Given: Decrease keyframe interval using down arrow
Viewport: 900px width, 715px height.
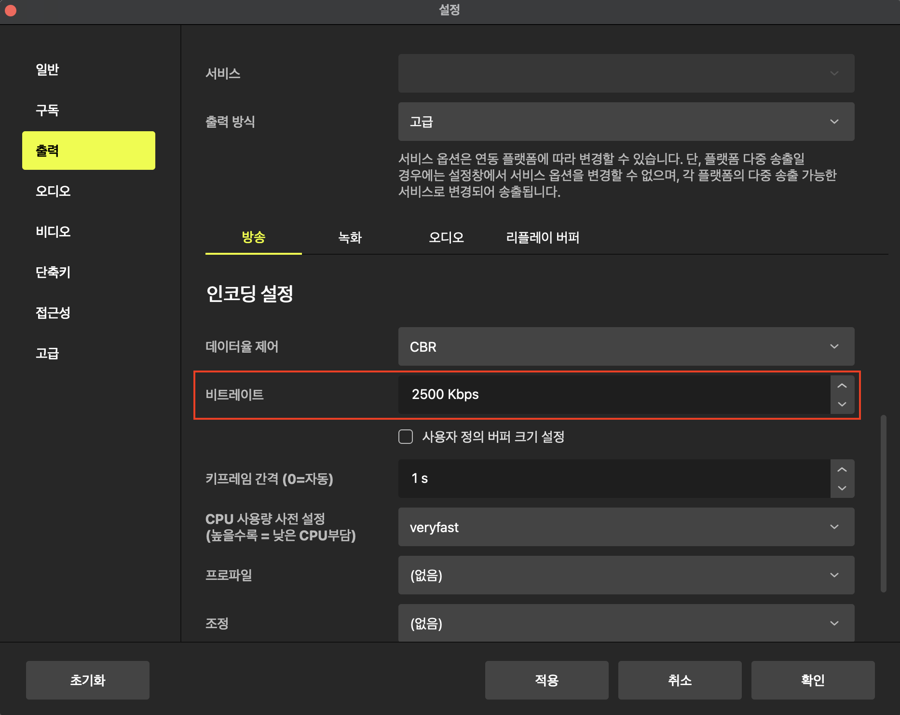Looking at the screenshot, I should 842,488.
